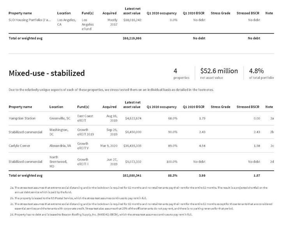This screenshot has height=226, width=287.
Task: Select the $36,435,335 latest net asset value
Action: click(132, 146)
